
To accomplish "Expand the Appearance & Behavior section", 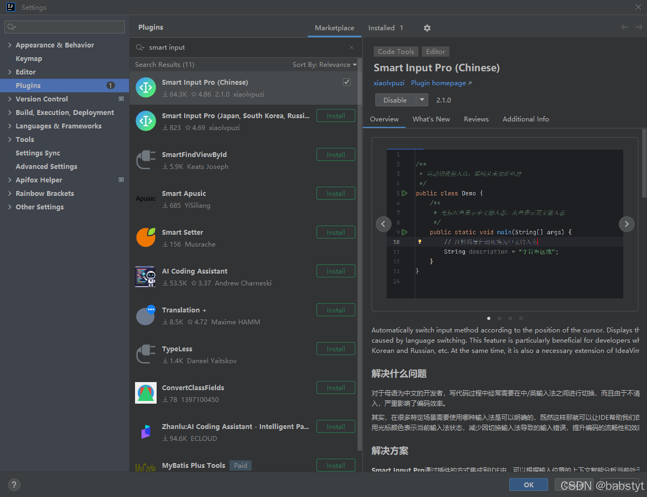I will (10, 45).
